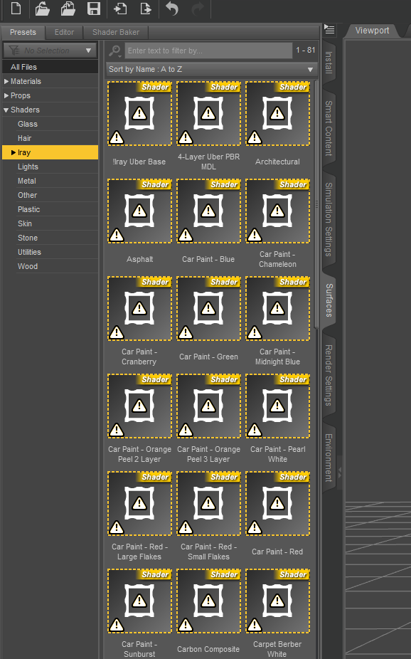The width and height of the screenshot is (411, 659).
Task: Select the Car Paint - Blue shader thumbnail
Action: point(208,211)
